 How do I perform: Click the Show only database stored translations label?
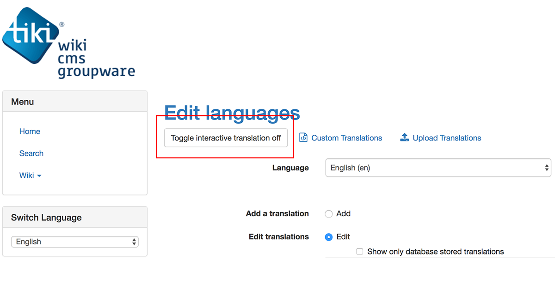click(x=435, y=252)
